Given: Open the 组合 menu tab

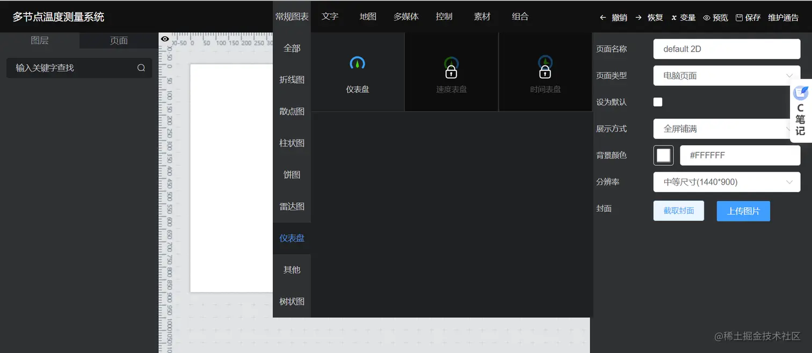Looking at the screenshot, I should click(520, 17).
